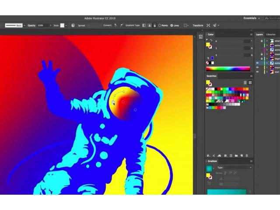Screen dimensions: 280x210
Task: Hide the start layer via eye icon
Action: [x=257, y=72]
